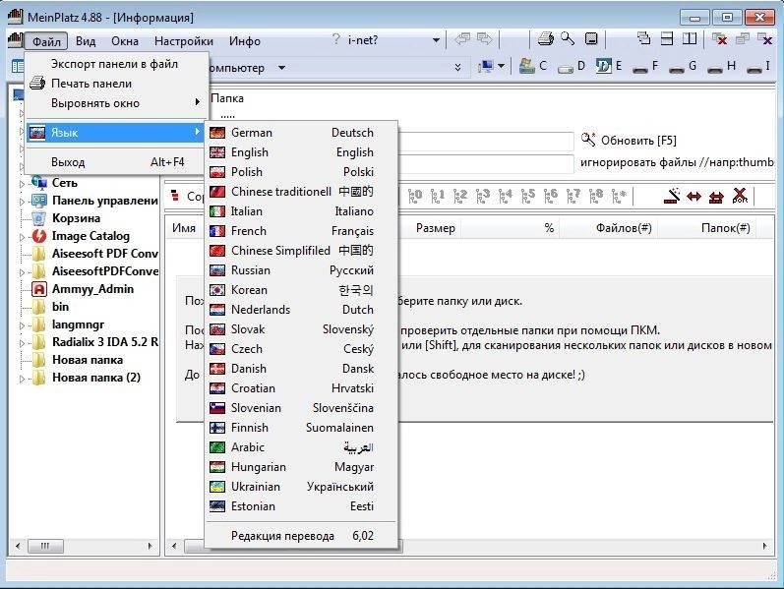This screenshot has width=784, height=589.
Task: Select Estonian language from the list
Action: click(301, 506)
